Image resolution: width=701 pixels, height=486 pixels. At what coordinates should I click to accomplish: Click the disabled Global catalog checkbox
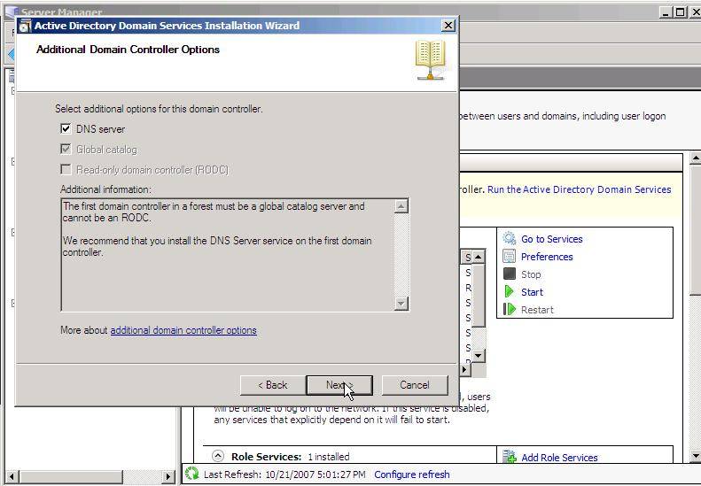coord(66,150)
